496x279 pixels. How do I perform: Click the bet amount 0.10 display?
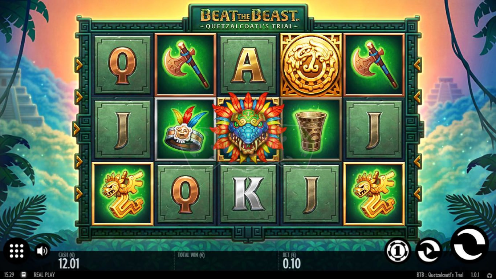coord(292,263)
